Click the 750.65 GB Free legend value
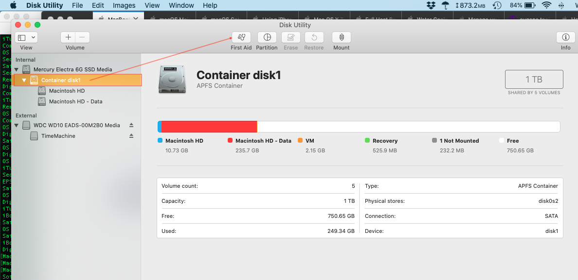Viewport: 578px width, 280px height. (x=520, y=150)
